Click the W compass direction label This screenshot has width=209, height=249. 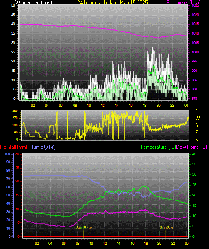(x=197, y=118)
